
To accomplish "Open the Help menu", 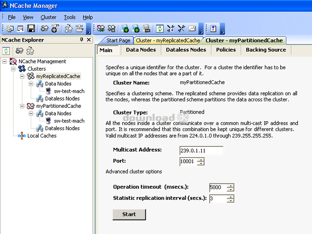I will coord(88,18).
